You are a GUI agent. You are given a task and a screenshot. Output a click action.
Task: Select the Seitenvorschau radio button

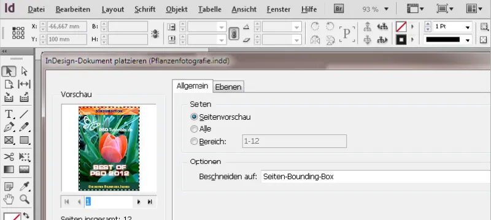tap(194, 117)
